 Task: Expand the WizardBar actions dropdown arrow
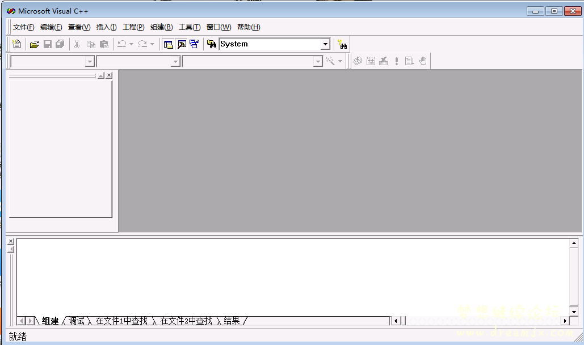point(340,61)
